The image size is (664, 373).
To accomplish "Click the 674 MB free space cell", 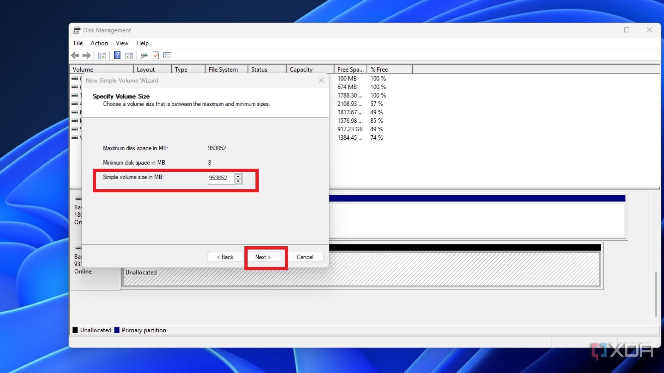I will [x=347, y=87].
